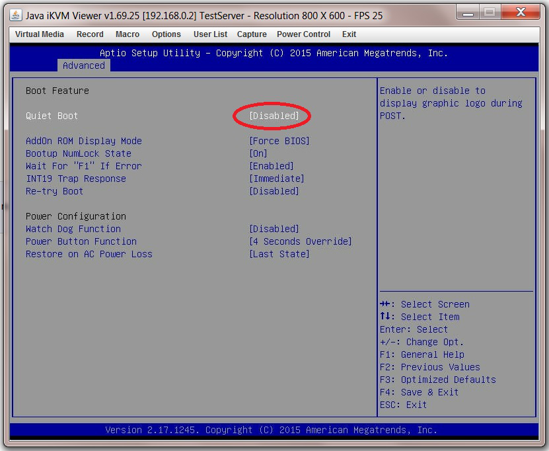549x451 pixels.
Task: Enable the Watch Dog Function
Action: coord(274,229)
